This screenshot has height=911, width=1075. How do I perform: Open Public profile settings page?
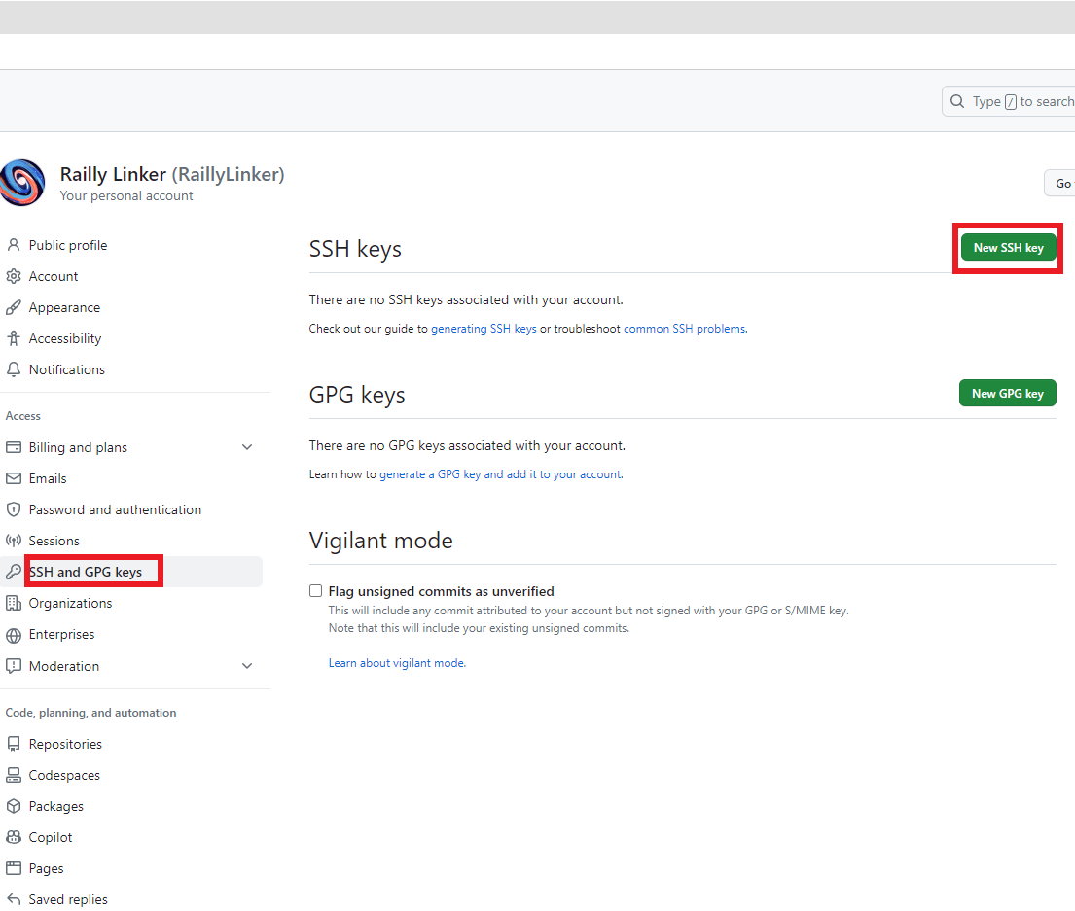68,245
